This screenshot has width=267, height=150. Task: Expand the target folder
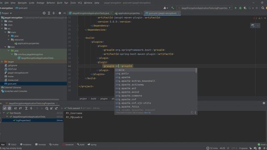[2, 62]
